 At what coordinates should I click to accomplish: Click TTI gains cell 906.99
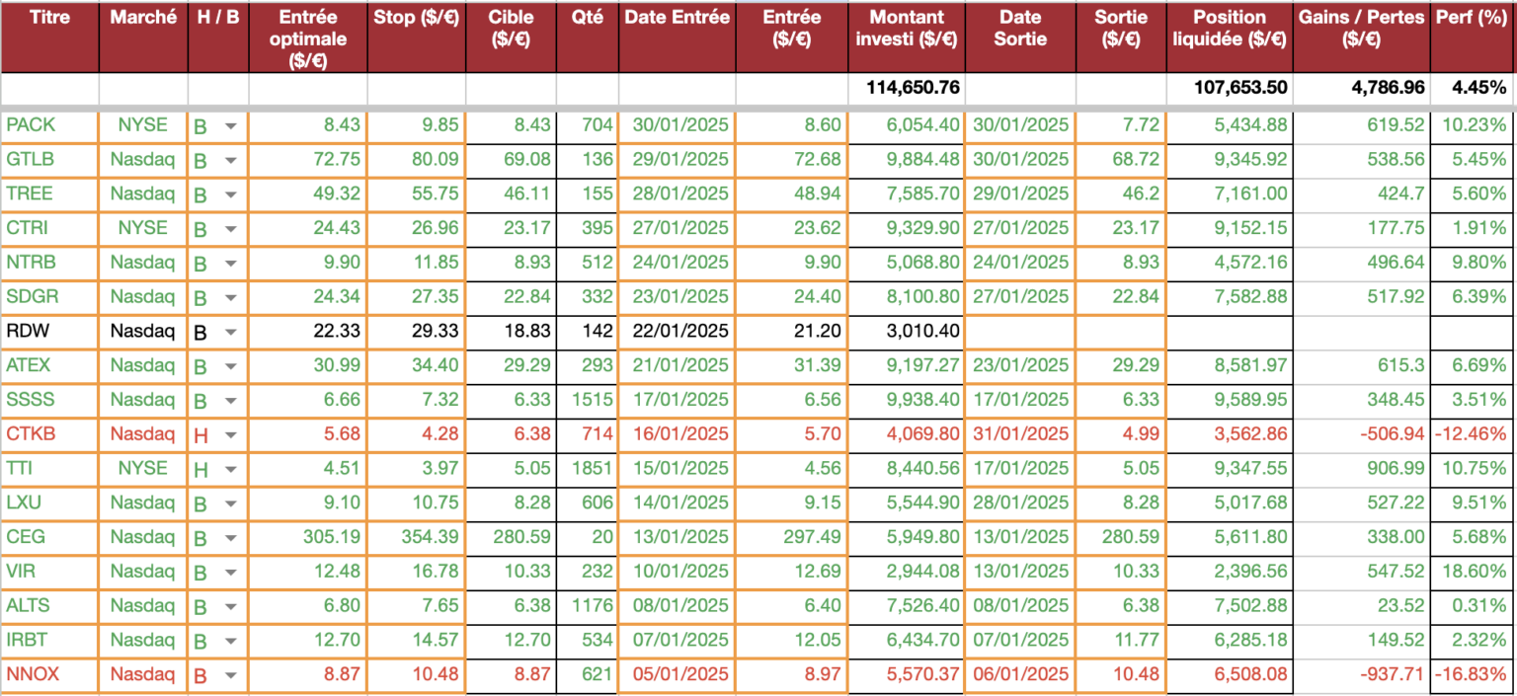coord(1361,468)
